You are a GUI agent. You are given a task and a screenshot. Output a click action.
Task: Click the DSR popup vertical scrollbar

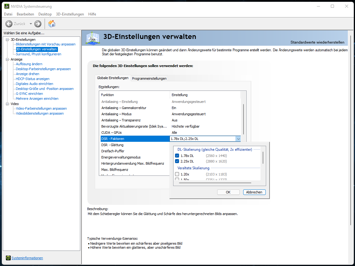pos(263,158)
